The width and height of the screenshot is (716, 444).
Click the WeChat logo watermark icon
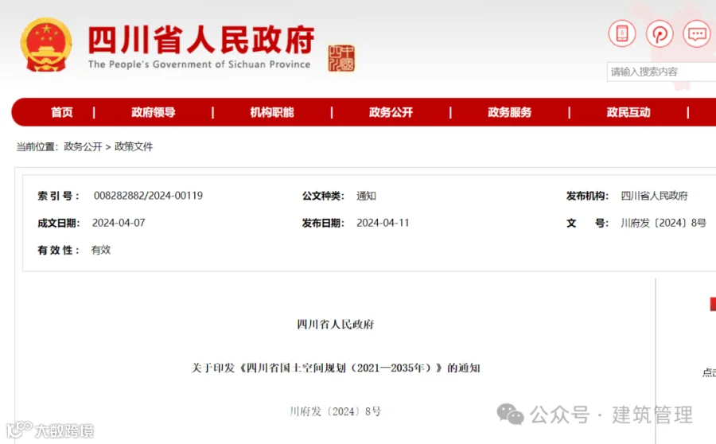pyautogui.click(x=510, y=414)
